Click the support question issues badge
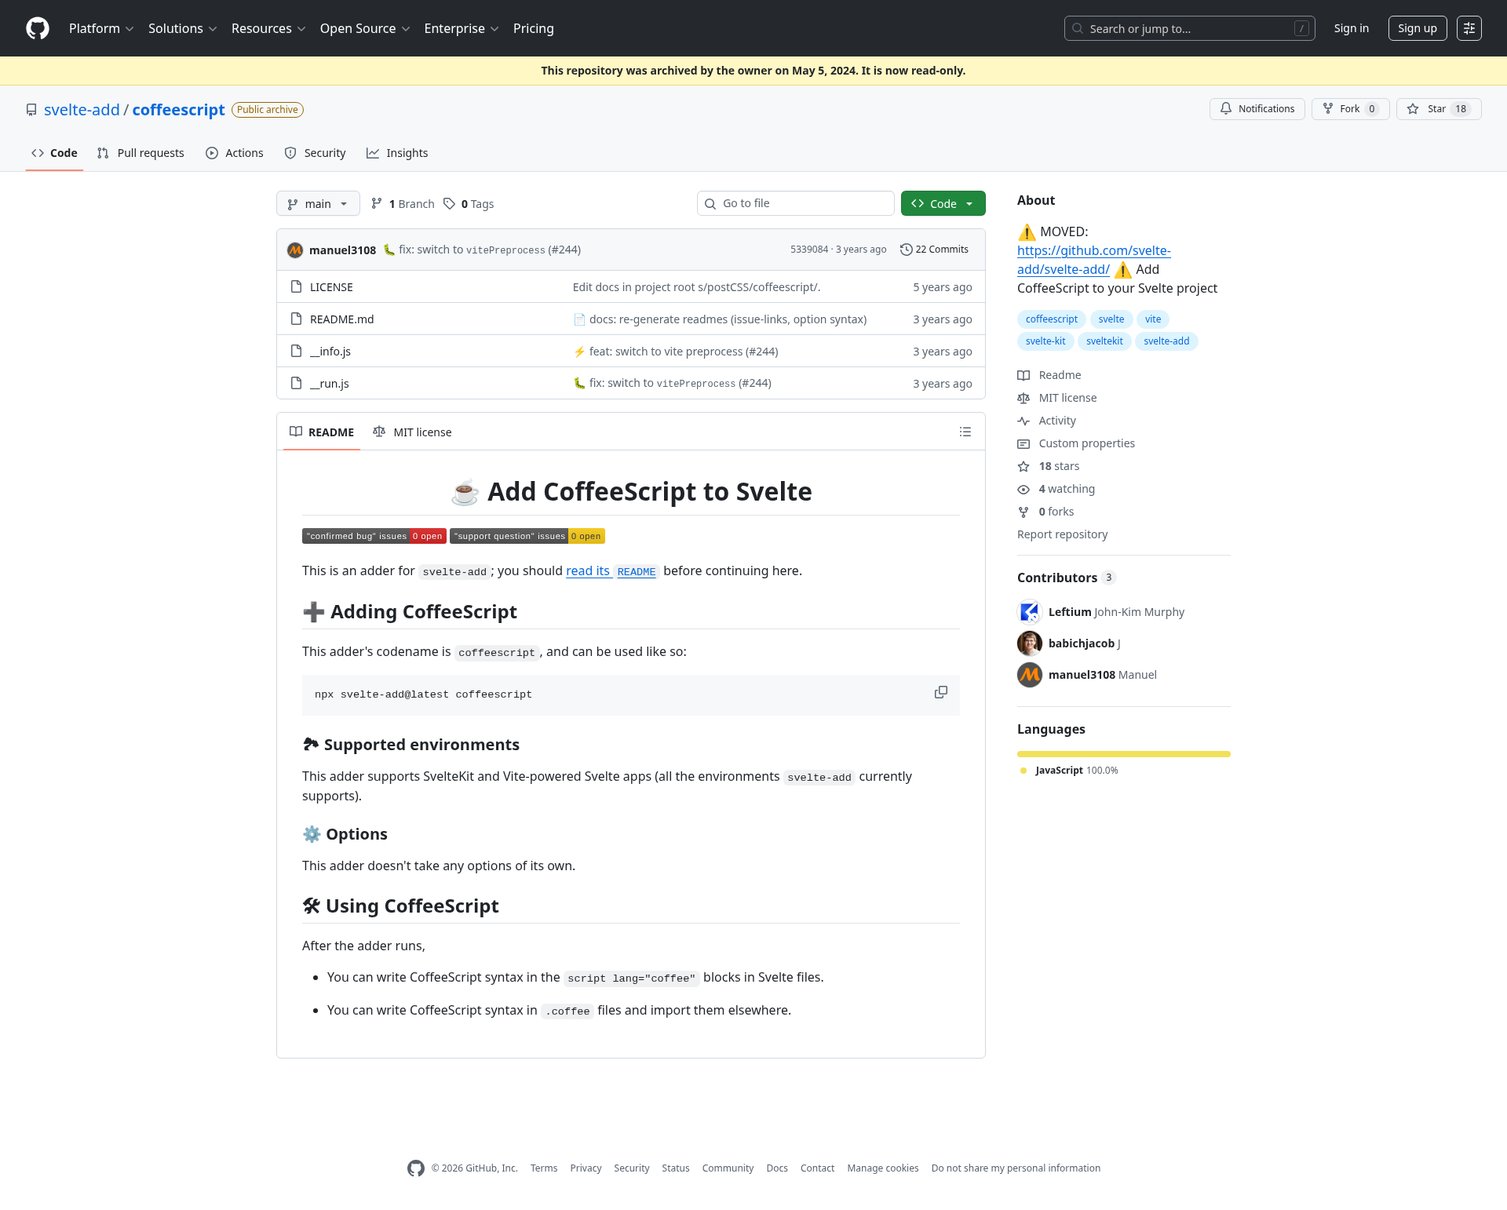The image size is (1507, 1210). tap(527, 536)
